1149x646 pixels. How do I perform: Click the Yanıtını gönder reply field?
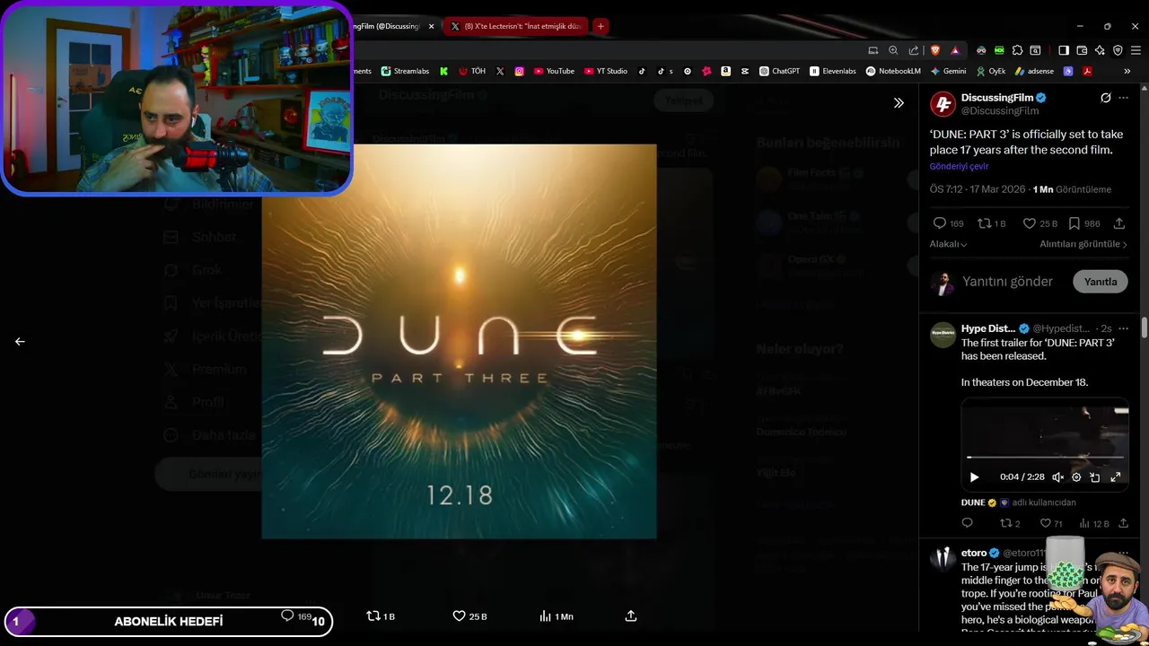pyautogui.click(x=1007, y=282)
